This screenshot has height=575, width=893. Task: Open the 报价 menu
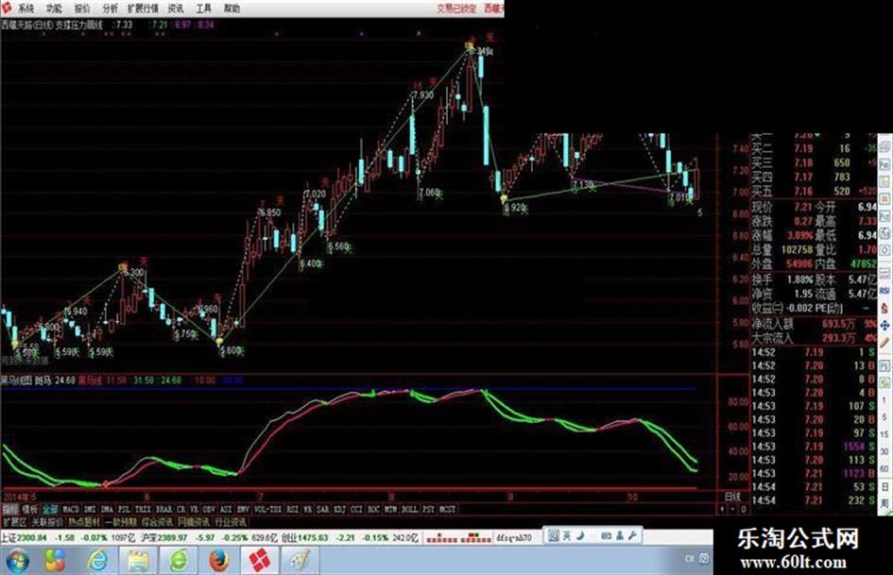[x=82, y=8]
